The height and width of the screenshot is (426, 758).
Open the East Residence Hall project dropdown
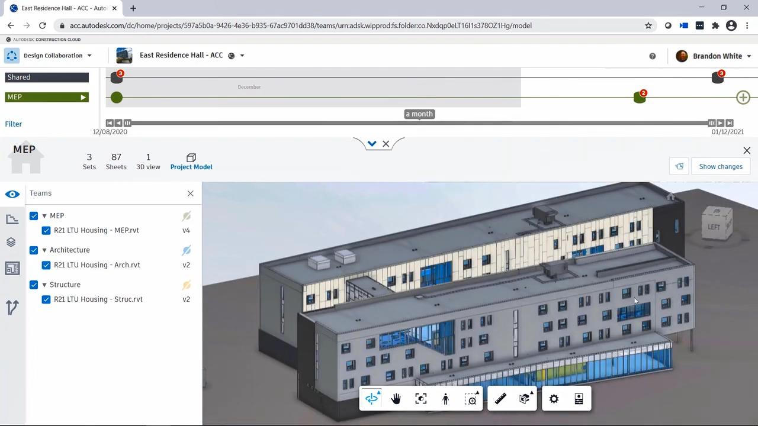point(242,56)
